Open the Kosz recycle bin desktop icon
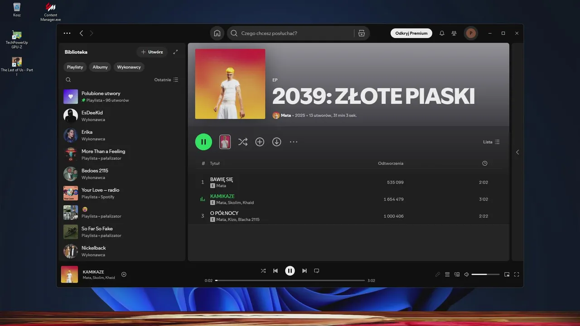The image size is (580, 326). (x=17, y=10)
